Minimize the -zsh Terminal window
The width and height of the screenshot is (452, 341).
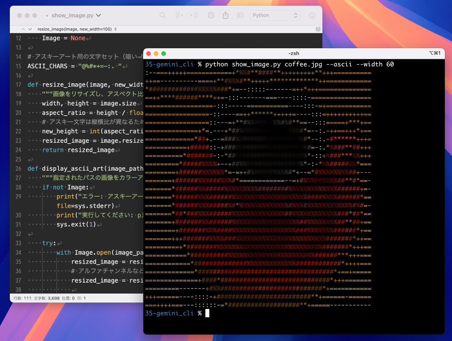coord(156,54)
